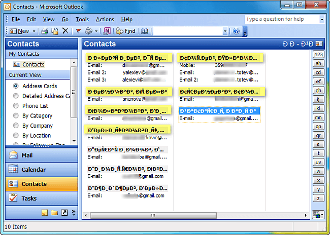Click the OneNote icon in toolbar
The width and height of the screenshot is (330, 235).
[x=107, y=31]
